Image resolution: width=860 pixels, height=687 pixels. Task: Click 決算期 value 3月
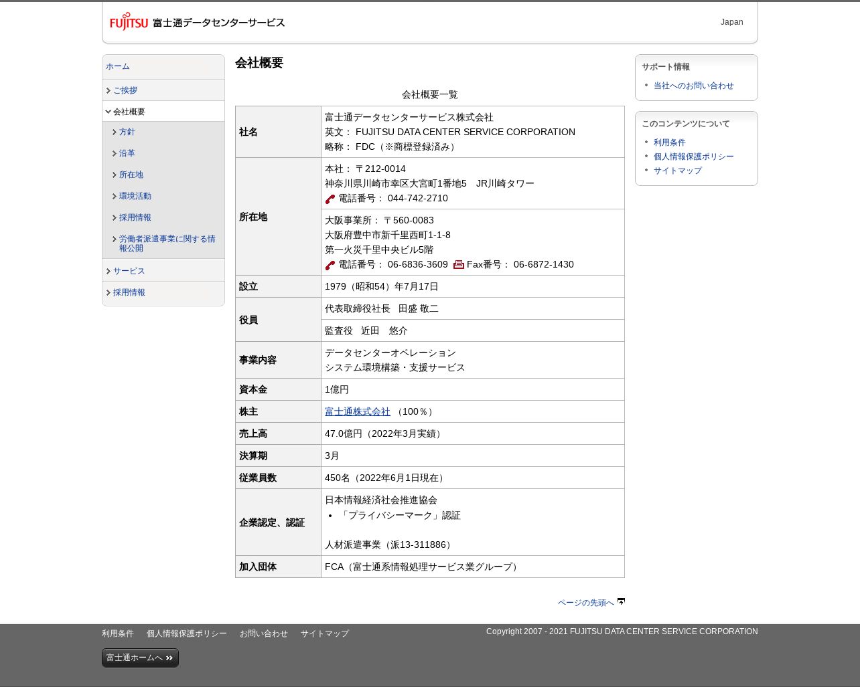coord(332,456)
